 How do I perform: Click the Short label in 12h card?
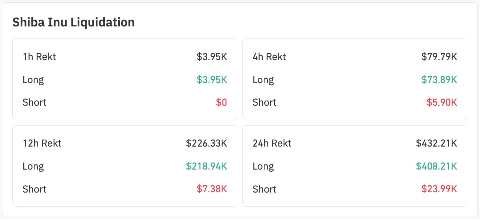point(34,189)
